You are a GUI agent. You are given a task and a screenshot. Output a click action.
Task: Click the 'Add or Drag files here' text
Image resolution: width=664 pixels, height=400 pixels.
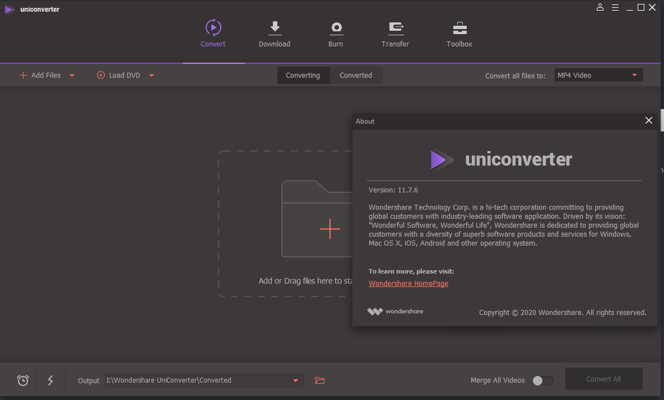click(306, 281)
